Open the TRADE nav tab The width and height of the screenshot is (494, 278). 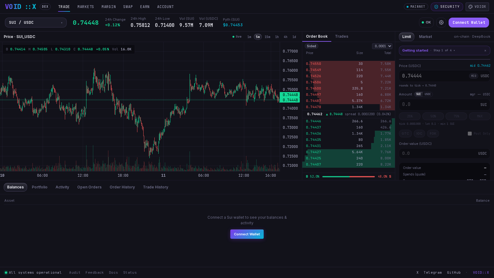pyautogui.click(x=64, y=6)
